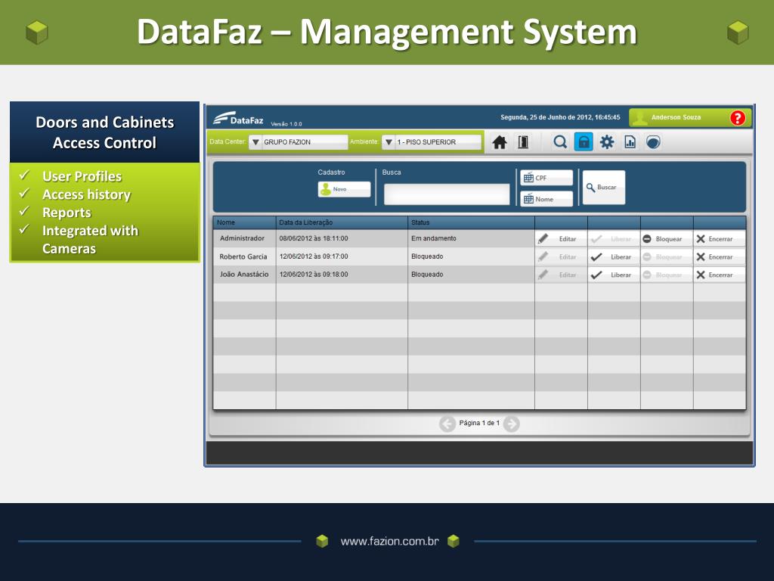The height and width of the screenshot is (581, 774).
Task: Select the Roberto Garcia name cell
Action: [x=244, y=256]
